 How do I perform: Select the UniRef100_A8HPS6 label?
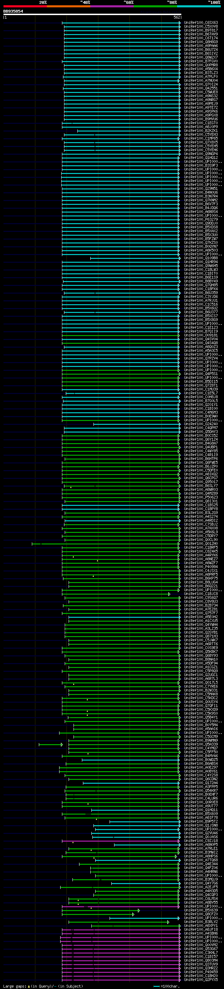(x=201, y=856)
